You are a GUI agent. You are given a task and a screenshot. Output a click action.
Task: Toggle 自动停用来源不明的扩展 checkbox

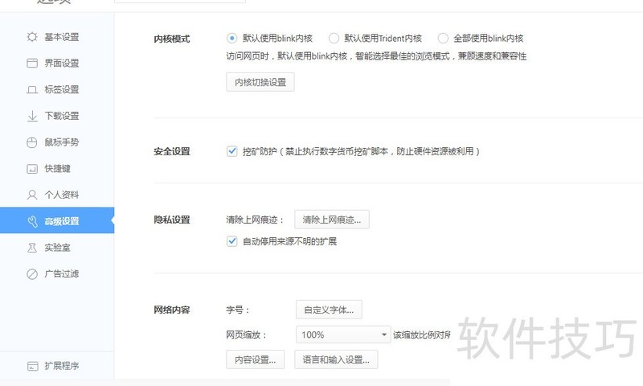231,240
